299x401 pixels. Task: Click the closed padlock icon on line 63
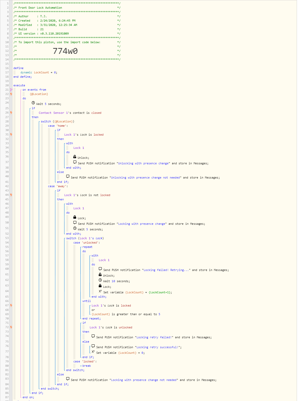(100, 286)
